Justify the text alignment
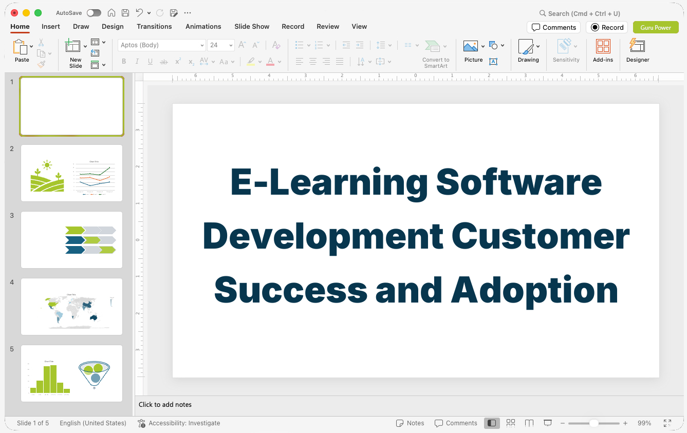This screenshot has width=687, height=433. pyautogui.click(x=340, y=62)
